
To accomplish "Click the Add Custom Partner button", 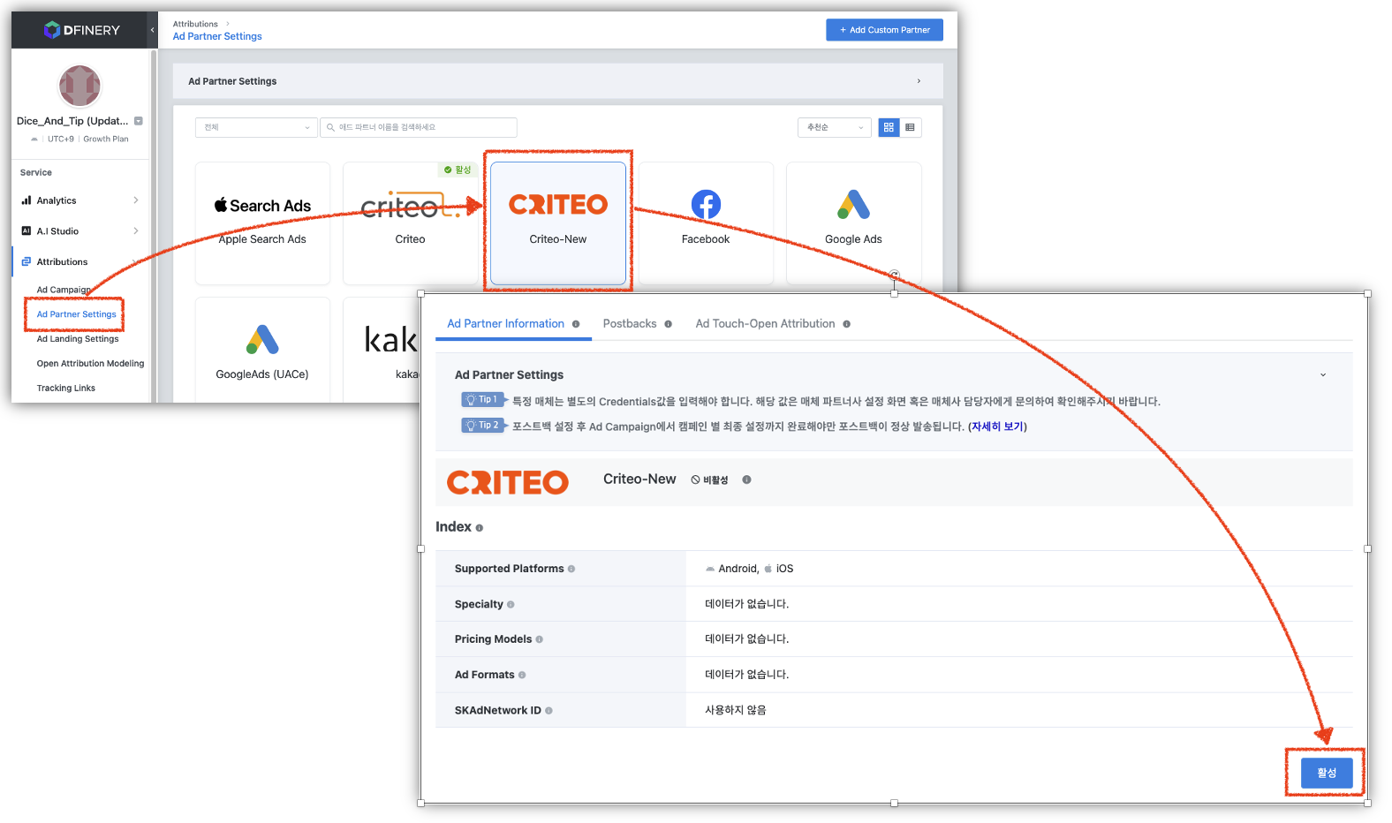I will pos(884,30).
